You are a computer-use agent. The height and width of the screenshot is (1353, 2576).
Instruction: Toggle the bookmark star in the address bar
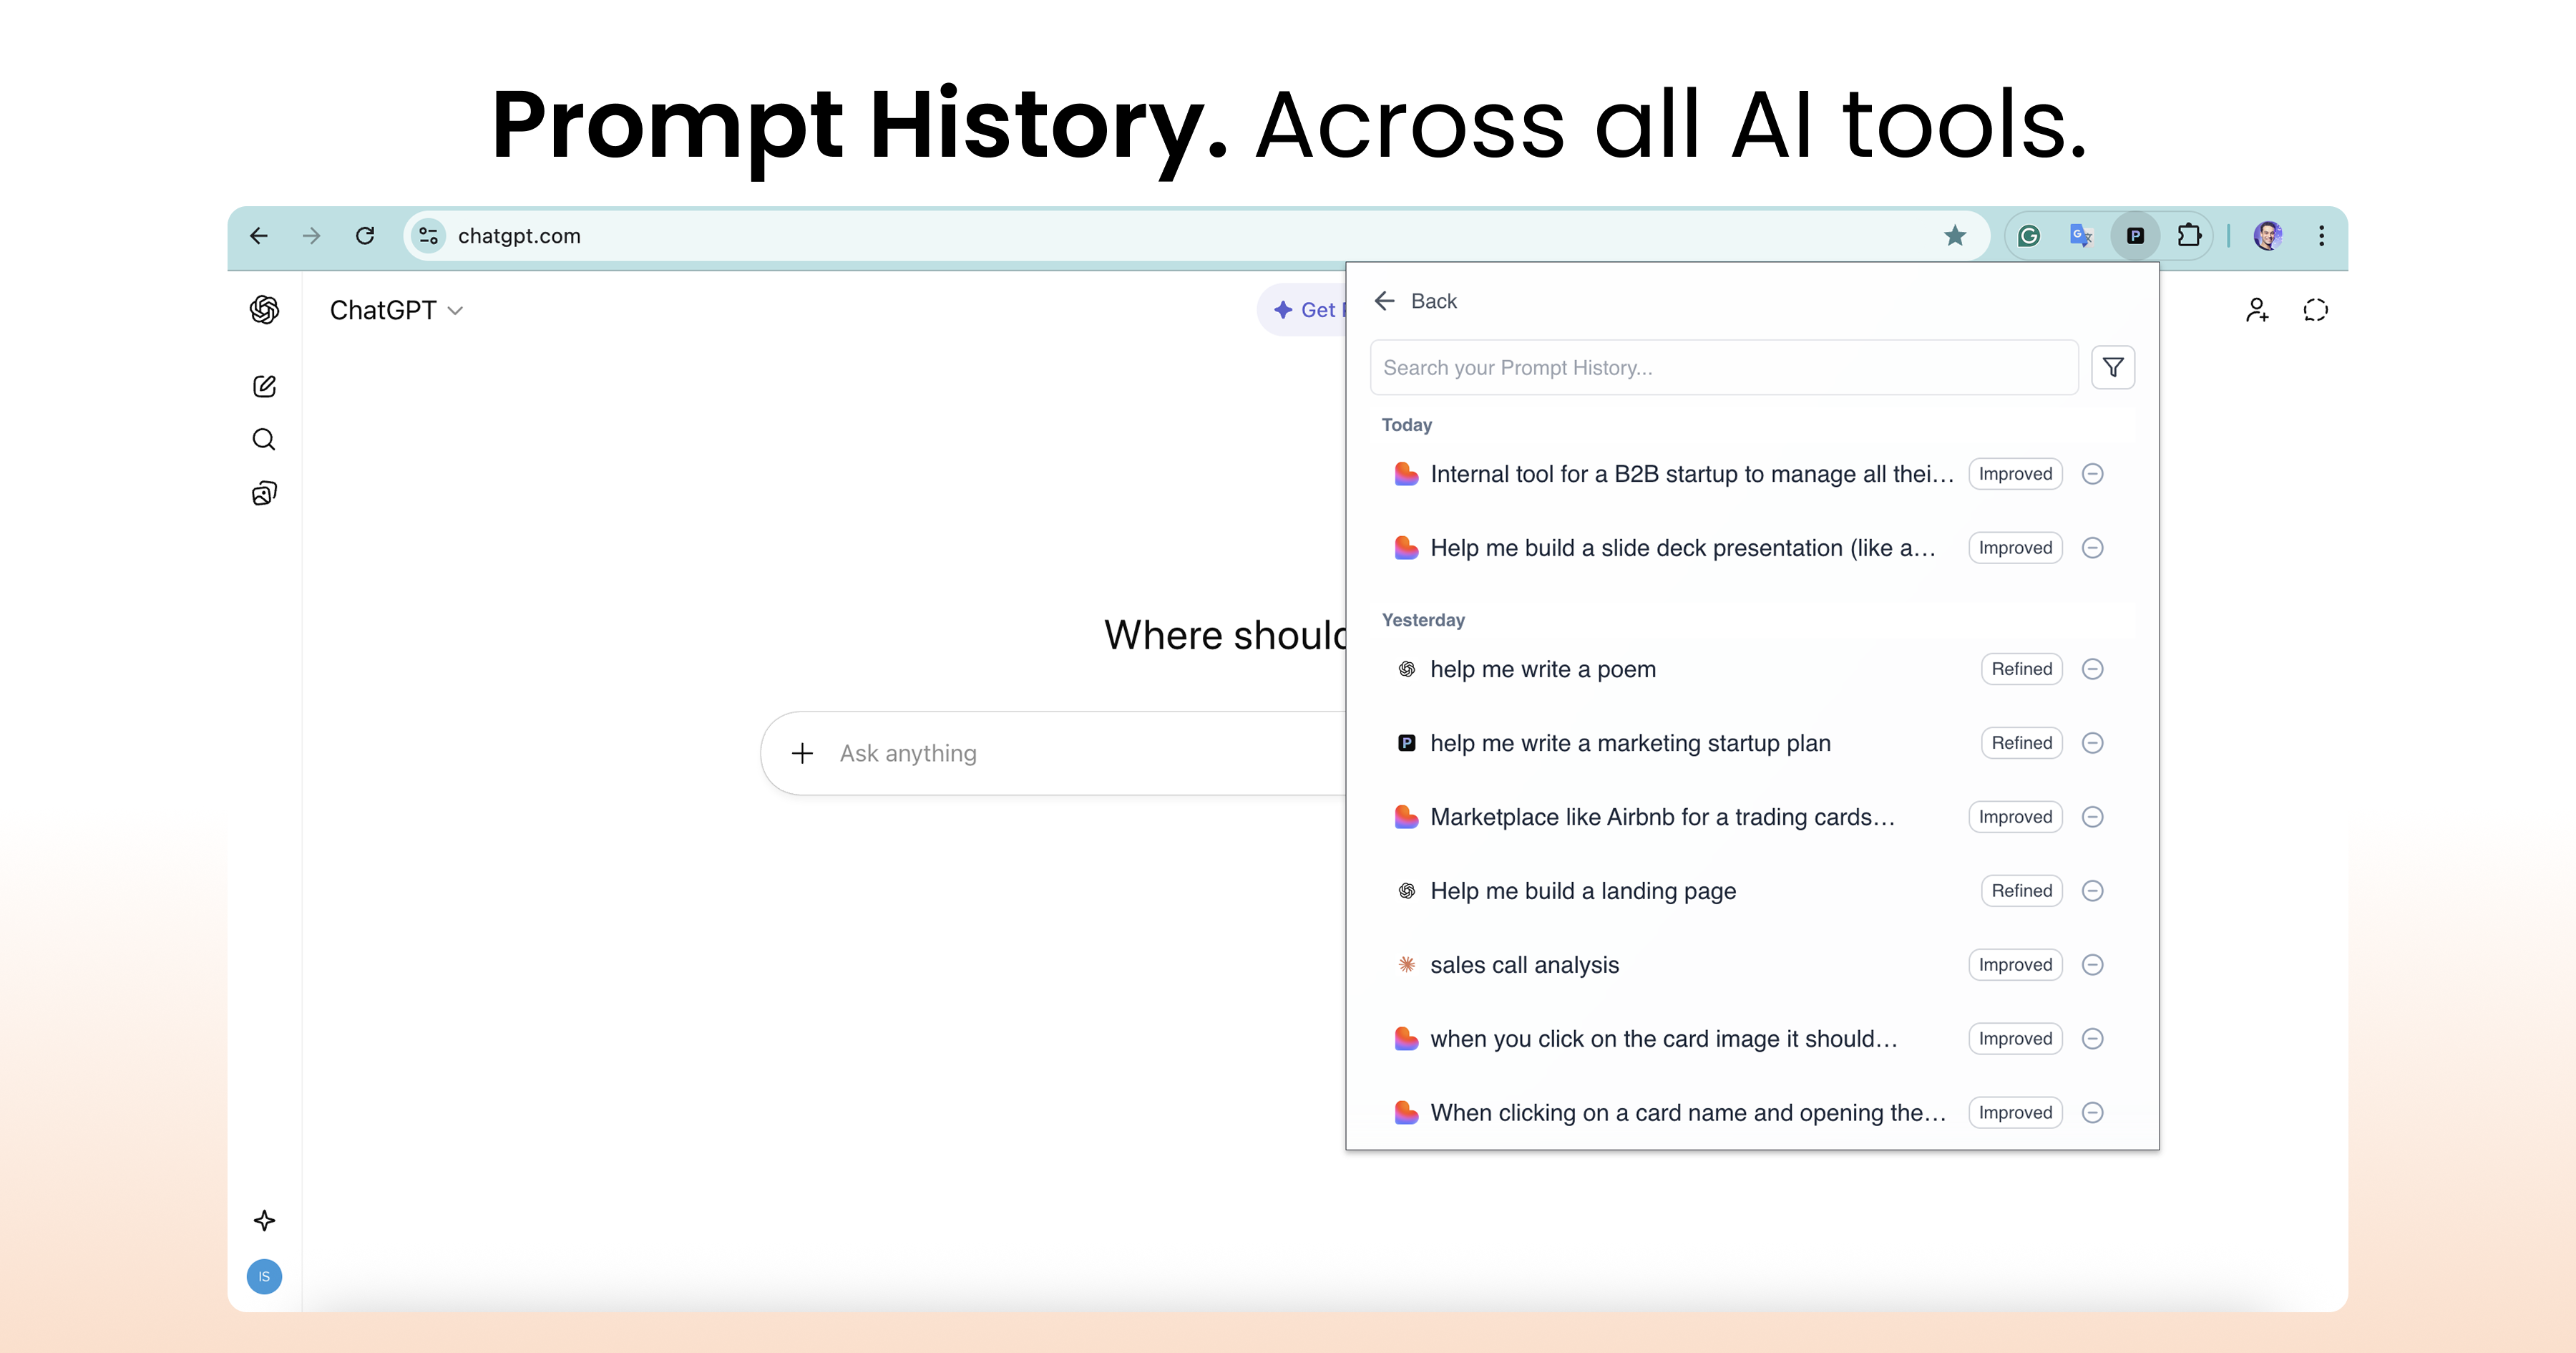(x=1955, y=236)
